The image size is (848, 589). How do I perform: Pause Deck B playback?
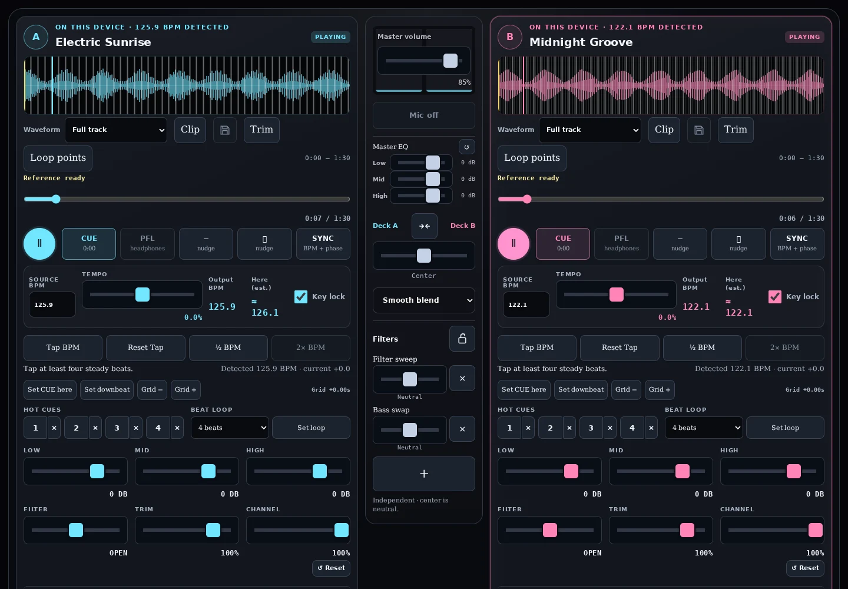(x=514, y=244)
